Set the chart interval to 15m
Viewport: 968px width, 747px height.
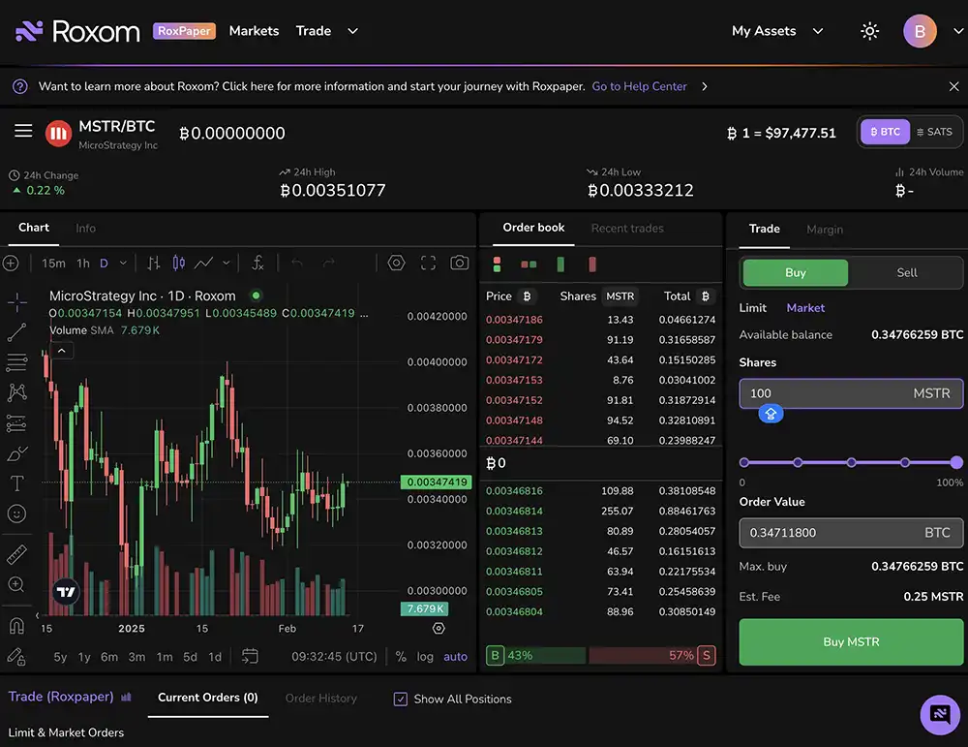coord(53,264)
